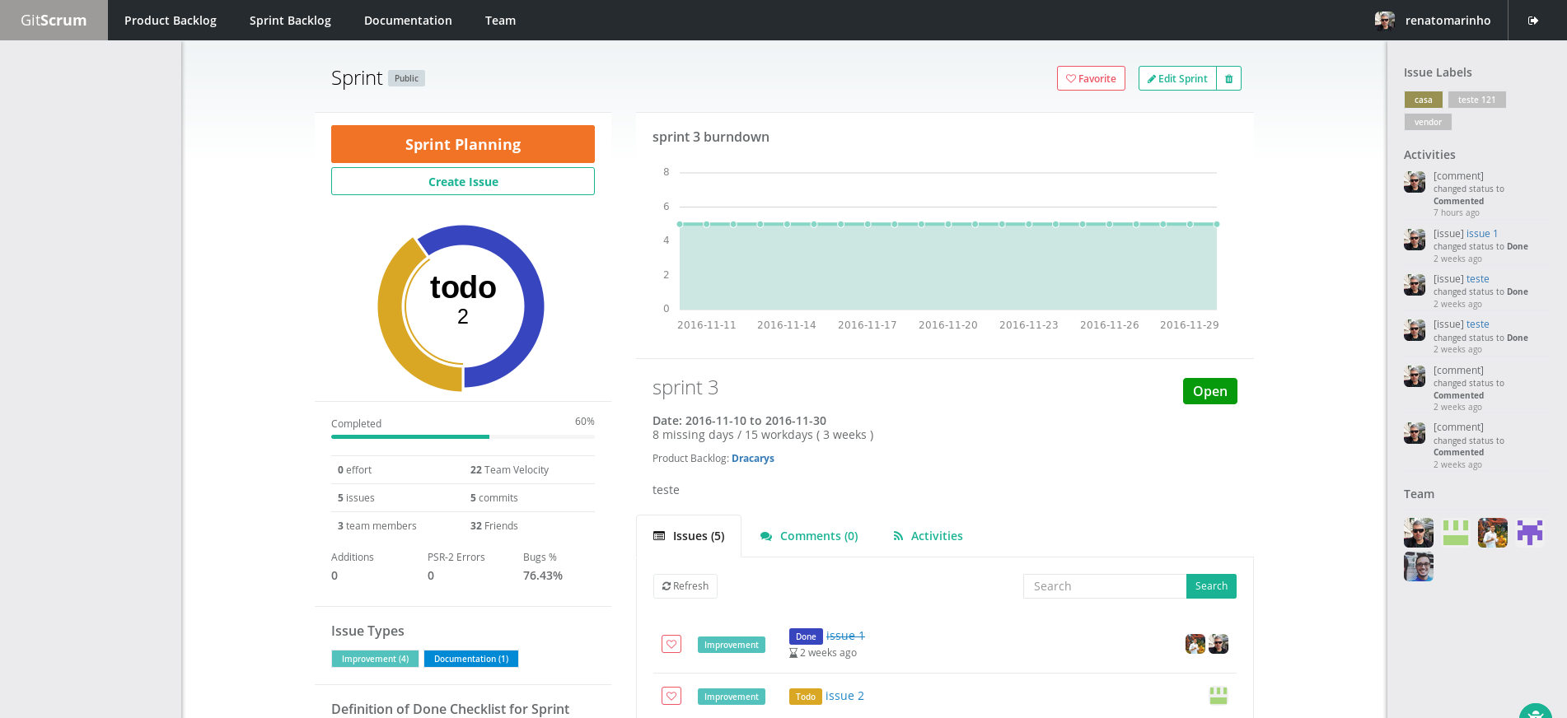Viewport: 1567px width, 718px height.
Task: Click the floating round button at bottom right
Action: (x=1535, y=711)
